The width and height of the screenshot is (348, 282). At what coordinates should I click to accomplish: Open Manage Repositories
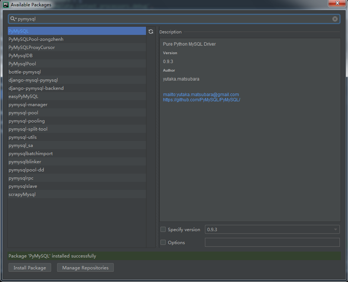click(85, 268)
